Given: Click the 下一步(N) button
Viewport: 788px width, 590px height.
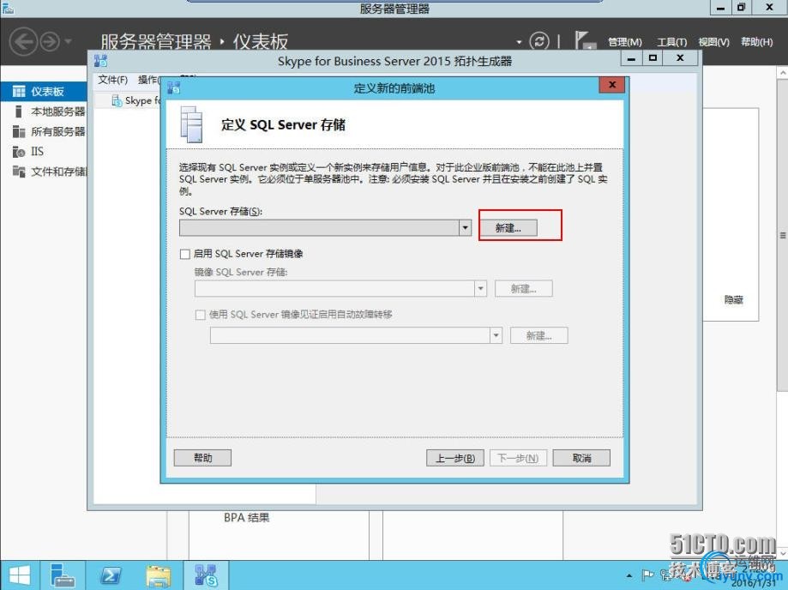Looking at the screenshot, I should (x=518, y=458).
